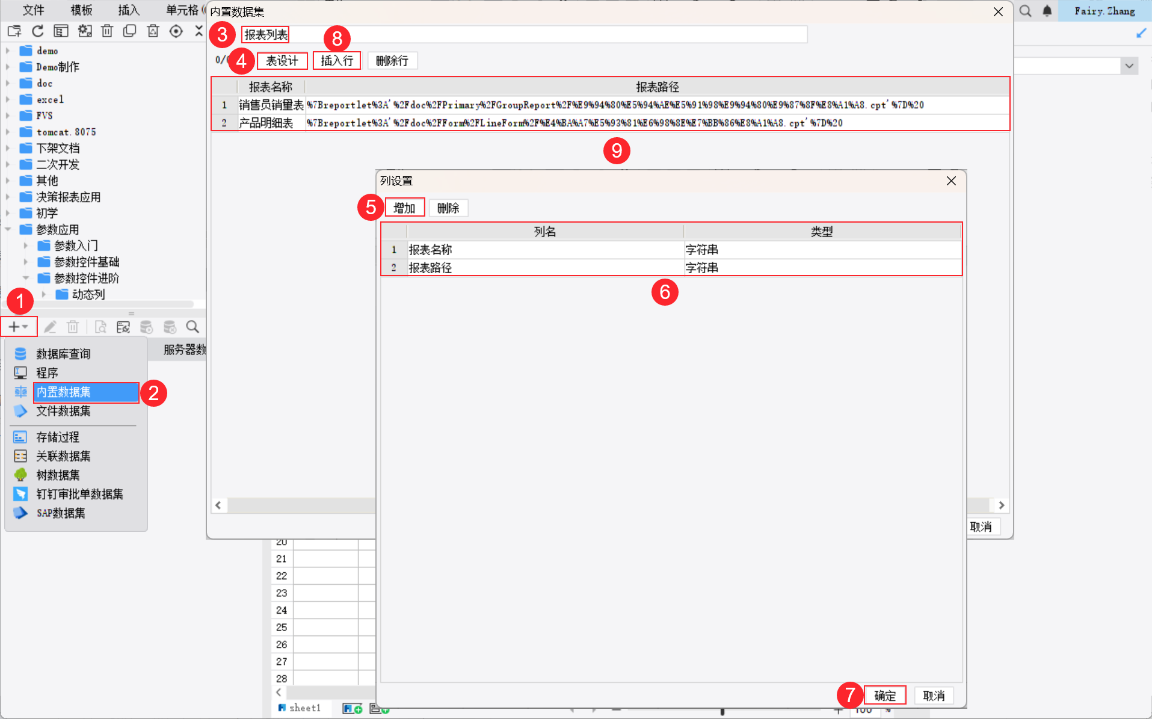
Task: Click the database cancel icon in the dataset toolbar
Action: (x=170, y=327)
